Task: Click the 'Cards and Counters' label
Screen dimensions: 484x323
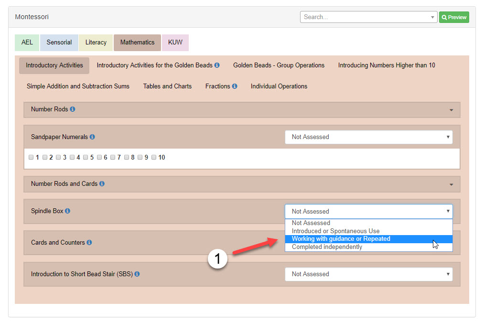Action: point(58,242)
